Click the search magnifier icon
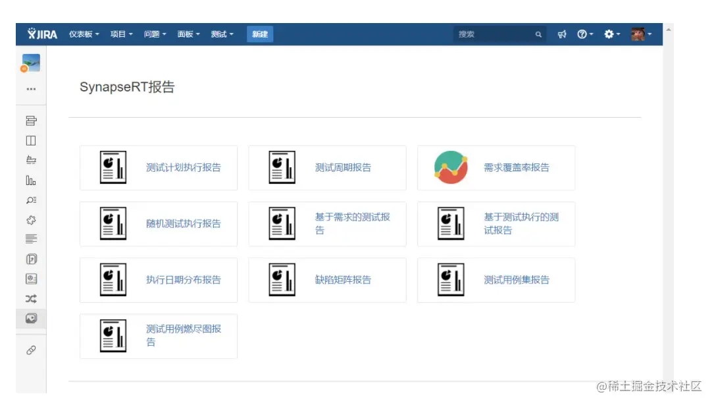The width and height of the screenshot is (714, 405). click(538, 35)
